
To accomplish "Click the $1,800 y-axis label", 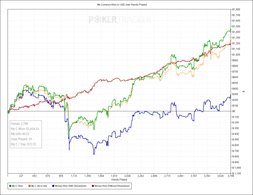I will click(x=236, y=9).
